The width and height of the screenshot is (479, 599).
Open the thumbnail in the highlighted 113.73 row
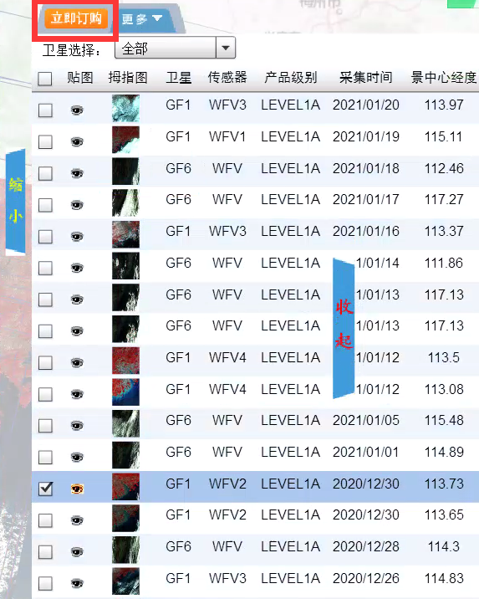tap(125, 487)
